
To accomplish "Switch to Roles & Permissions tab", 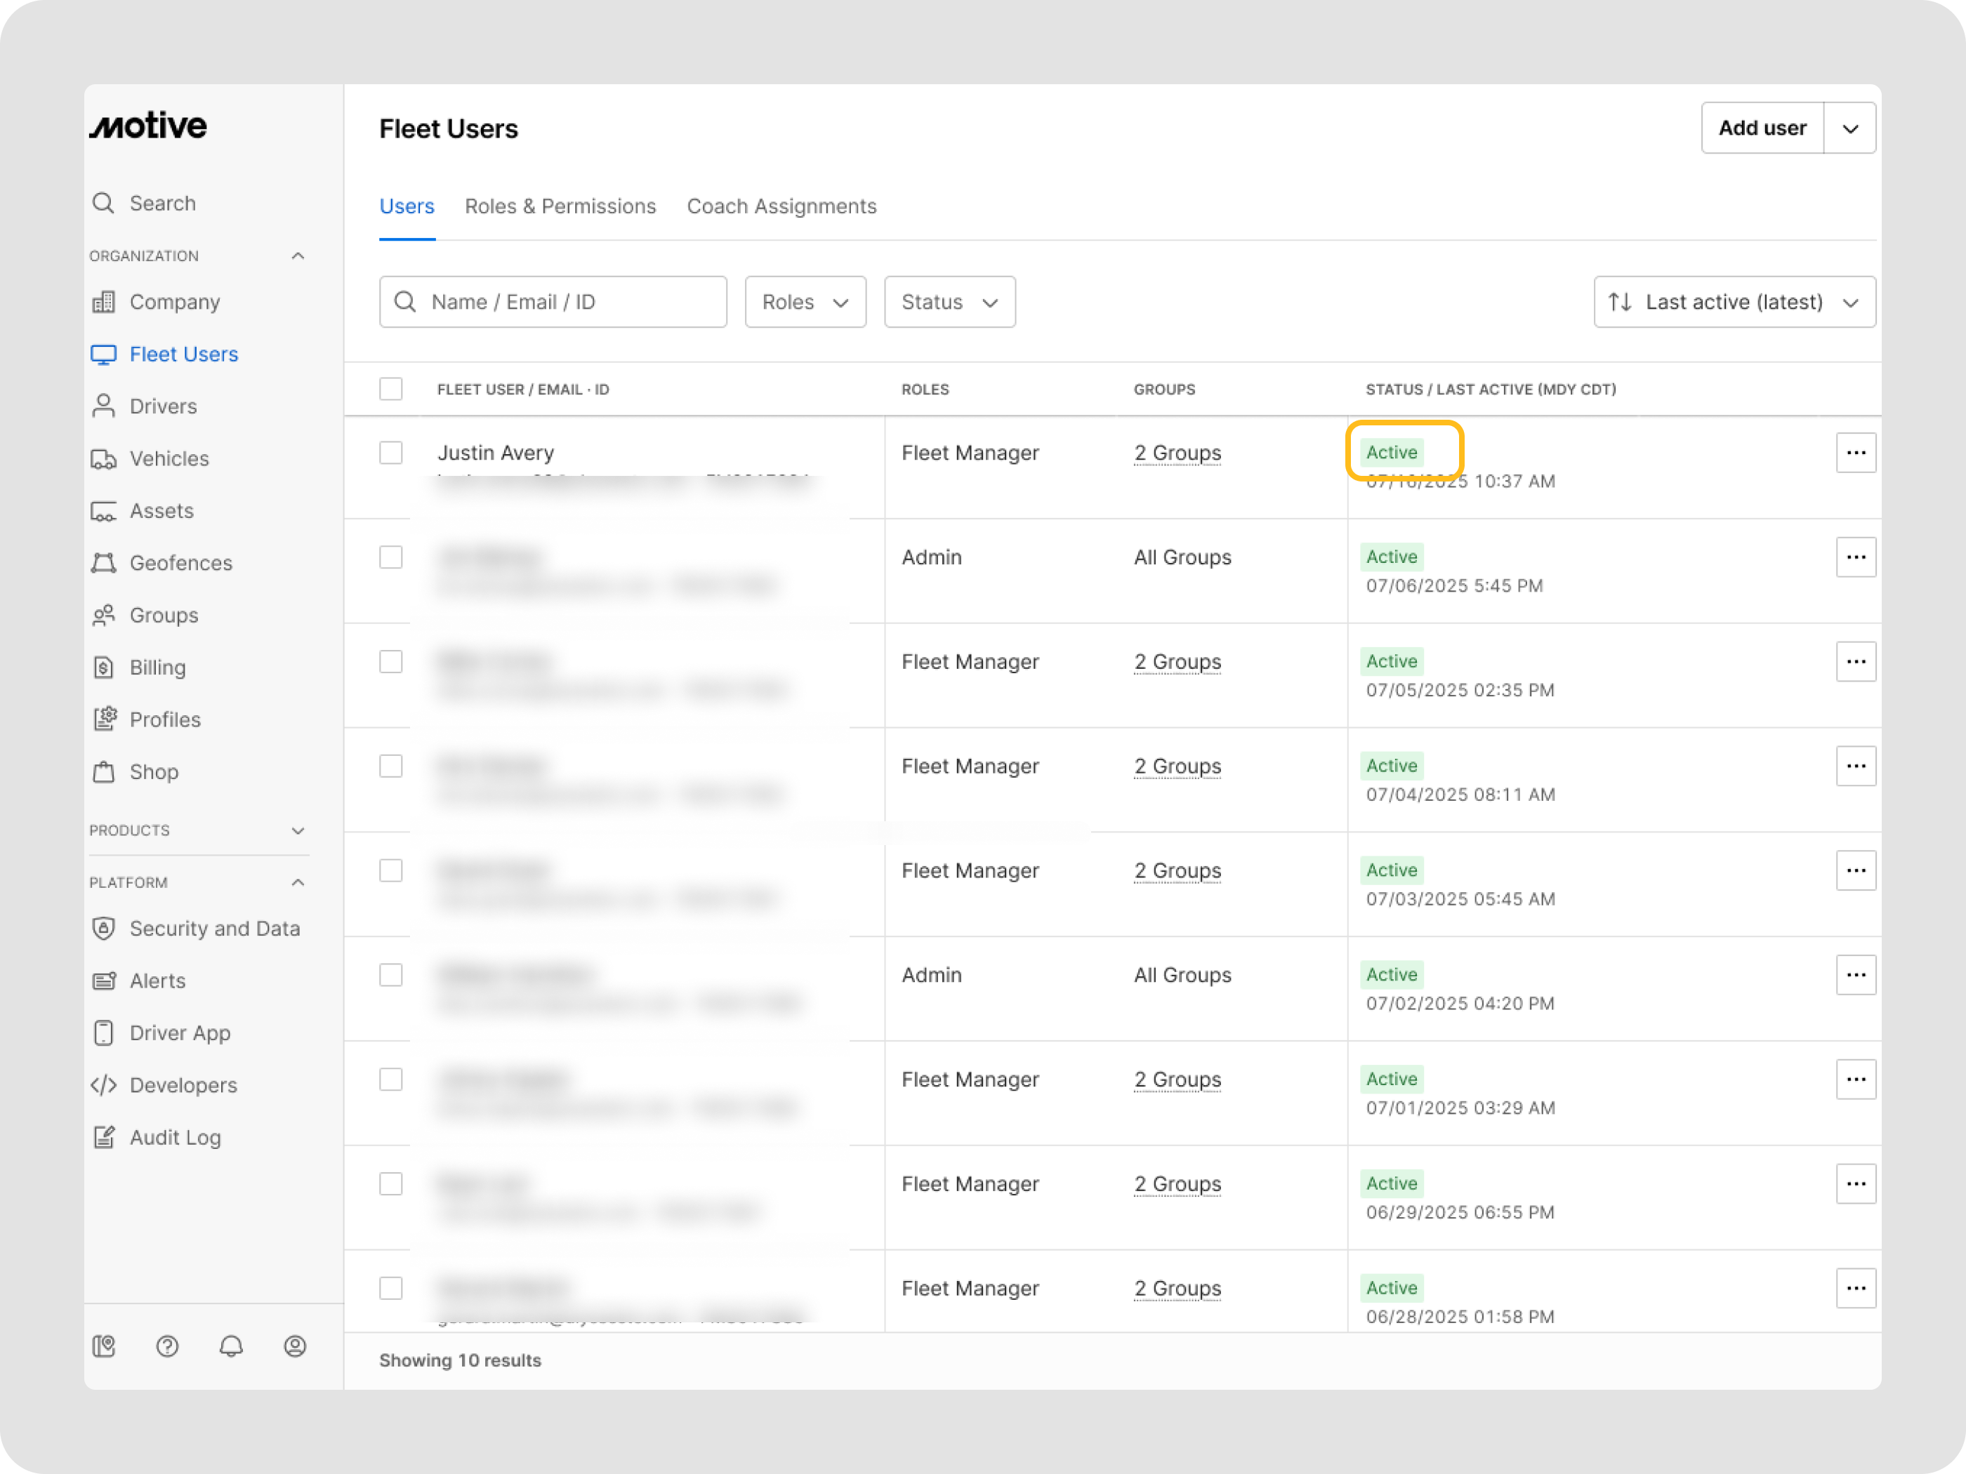I will coord(560,206).
